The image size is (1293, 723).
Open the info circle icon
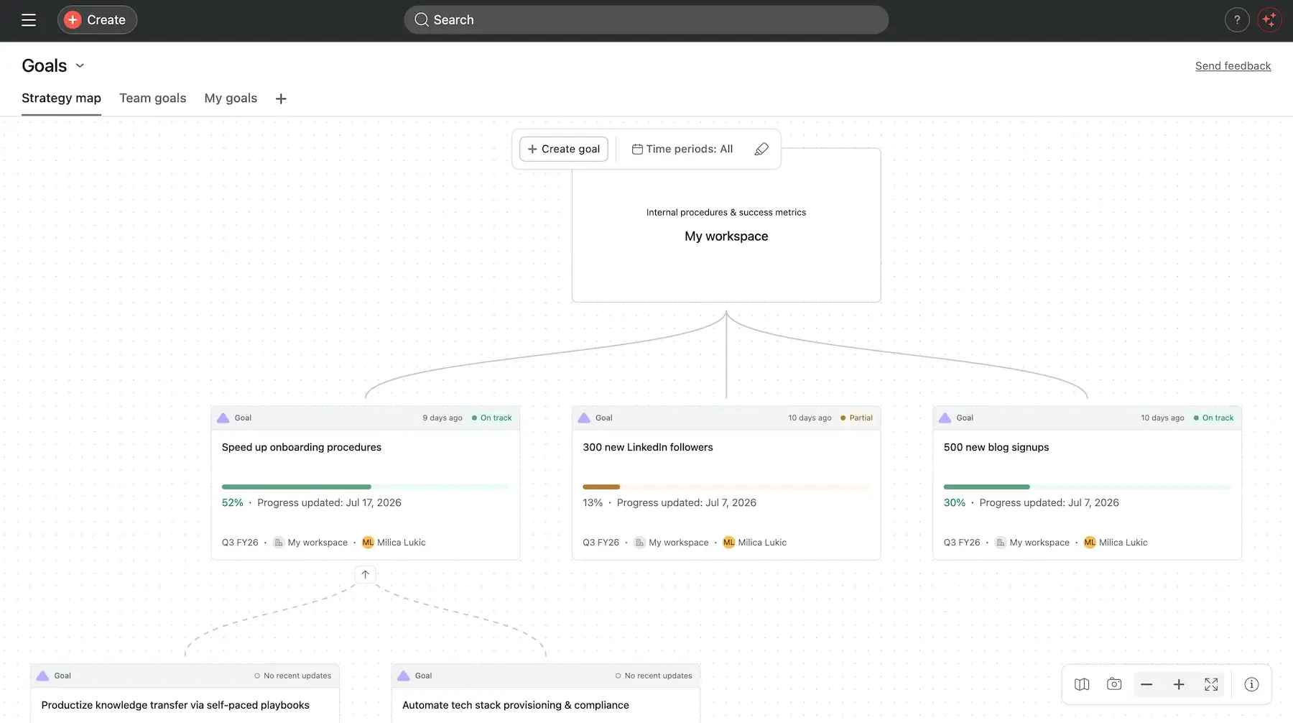point(1251,684)
